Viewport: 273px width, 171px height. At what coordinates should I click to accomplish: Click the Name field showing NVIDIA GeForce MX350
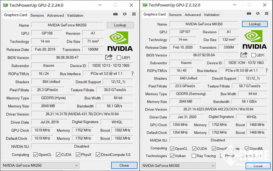click(x=204, y=24)
